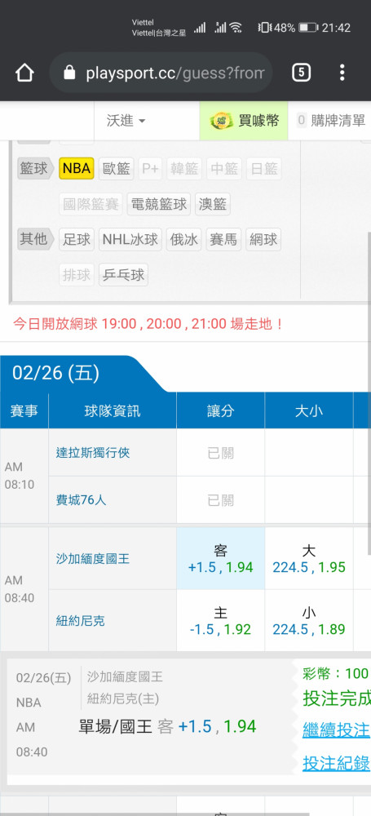The height and width of the screenshot is (816, 371).
Task: Tap the padlock site security icon
Action: pyautogui.click(x=69, y=73)
